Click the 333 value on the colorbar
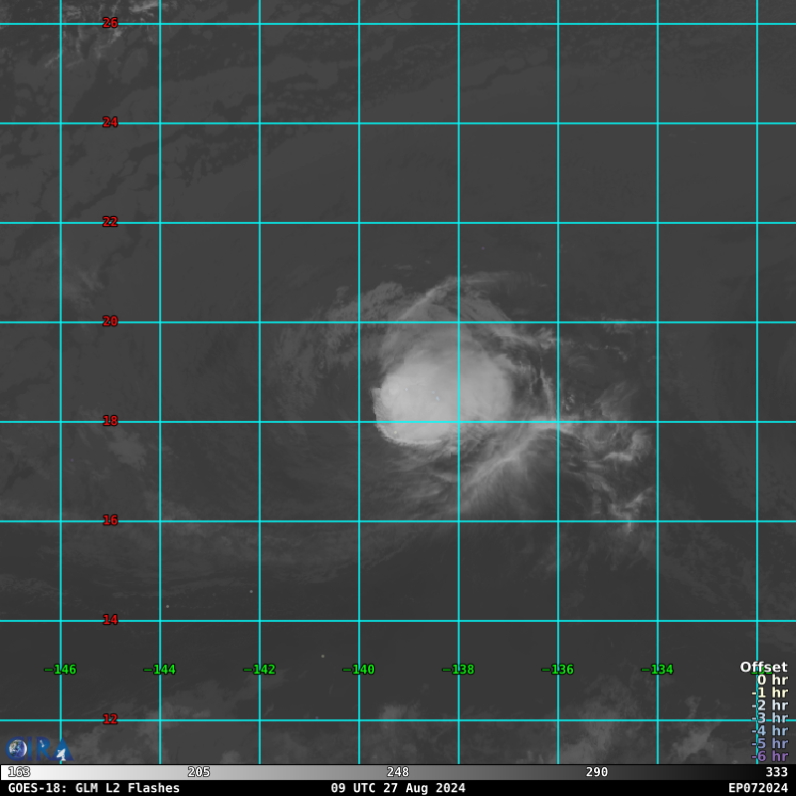Screen dimensions: 796x796 coord(776,772)
